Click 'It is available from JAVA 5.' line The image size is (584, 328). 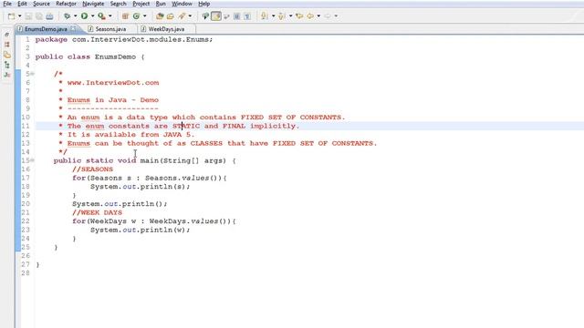coord(130,134)
